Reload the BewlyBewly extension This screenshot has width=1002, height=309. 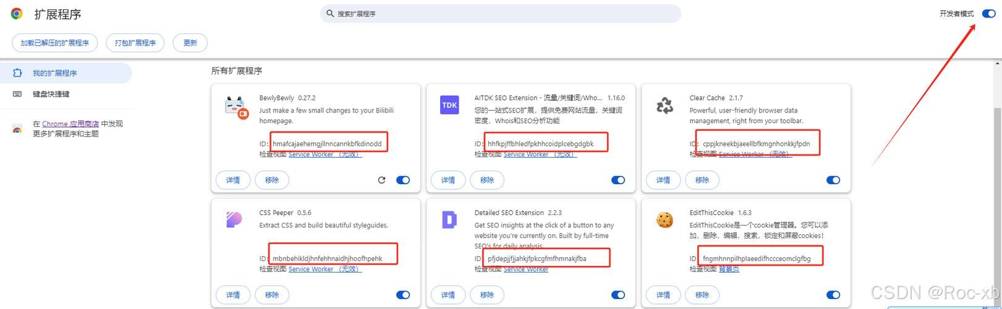[x=381, y=180]
